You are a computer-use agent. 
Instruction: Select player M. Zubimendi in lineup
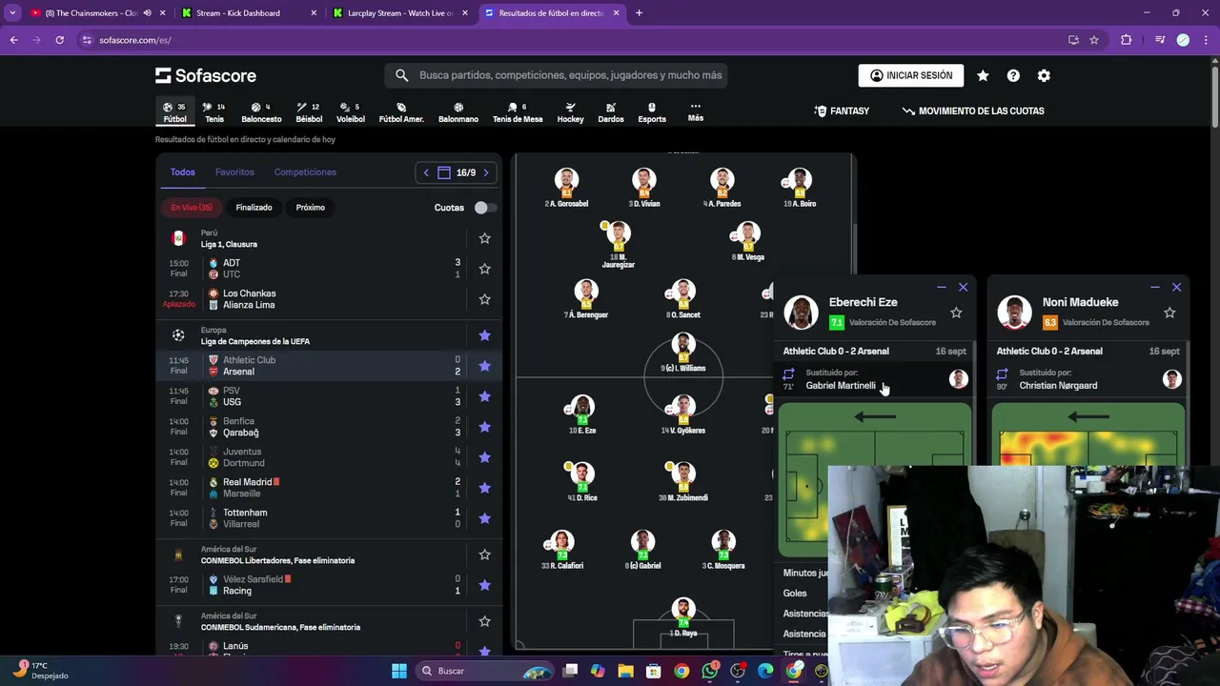point(682,482)
